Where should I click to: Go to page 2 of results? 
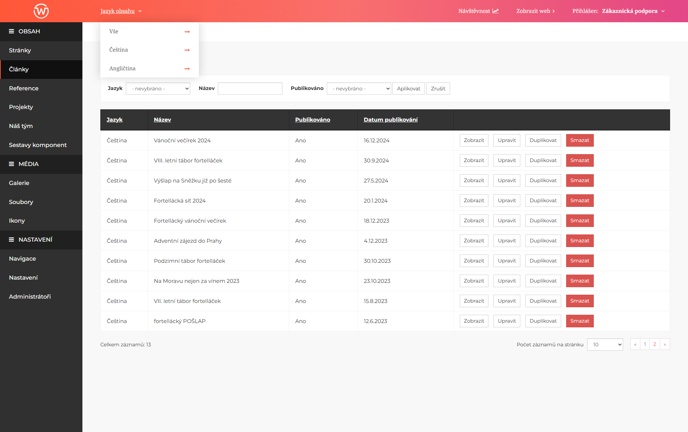tap(655, 345)
